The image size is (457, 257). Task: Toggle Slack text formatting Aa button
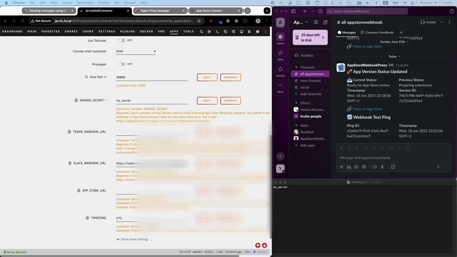pos(348,167)
